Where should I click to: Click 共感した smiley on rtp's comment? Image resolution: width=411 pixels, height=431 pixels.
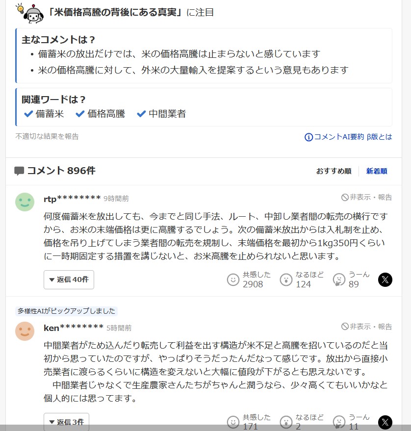[x=233, y=279]
